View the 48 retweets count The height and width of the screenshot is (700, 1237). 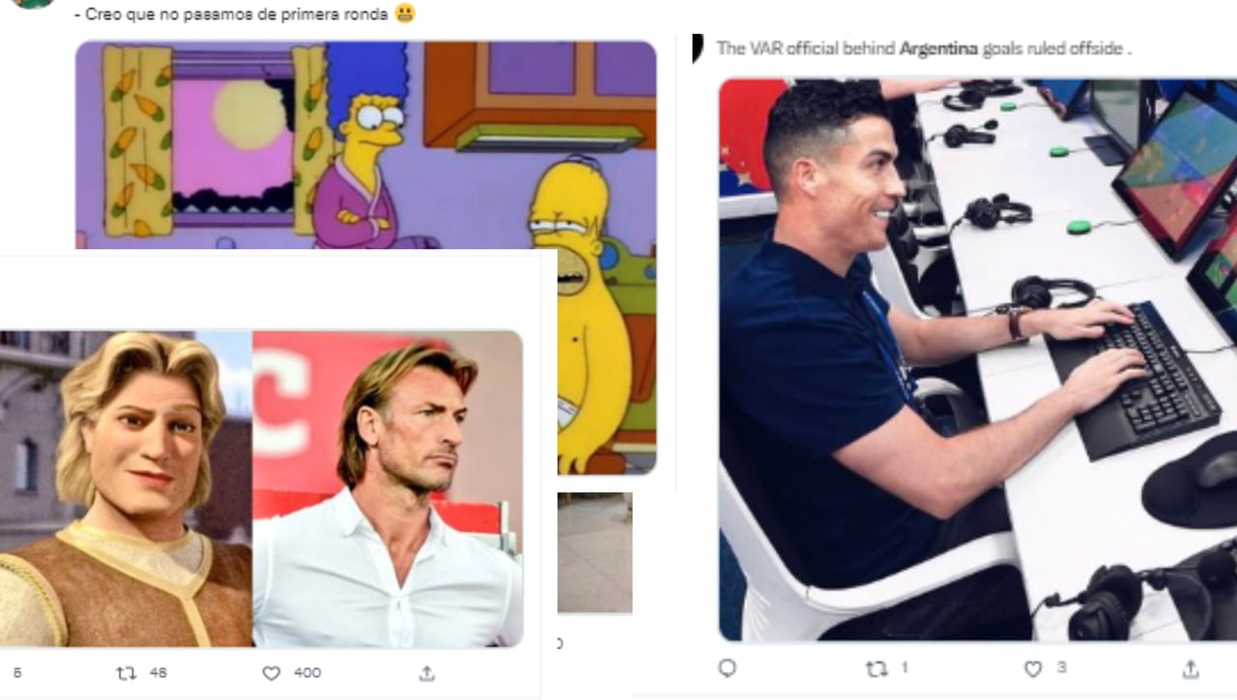pos(160,673)
